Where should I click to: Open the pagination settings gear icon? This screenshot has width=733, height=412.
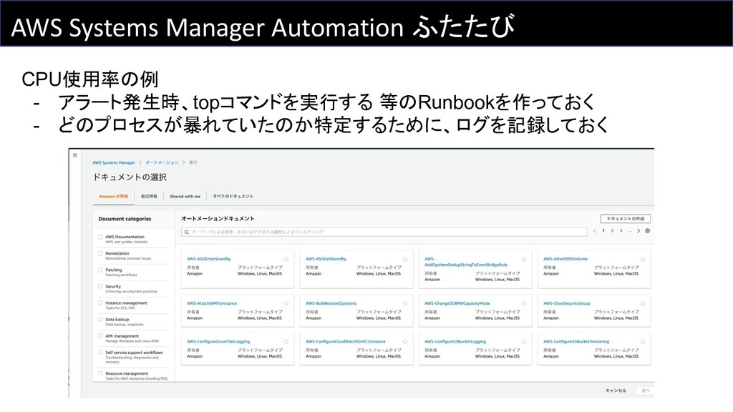pyautogui.click(x=647, y=231)
